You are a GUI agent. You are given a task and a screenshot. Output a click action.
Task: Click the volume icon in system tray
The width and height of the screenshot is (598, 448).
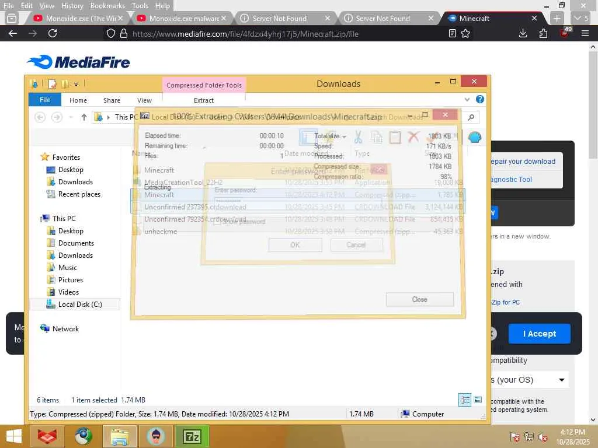point(543,437)
